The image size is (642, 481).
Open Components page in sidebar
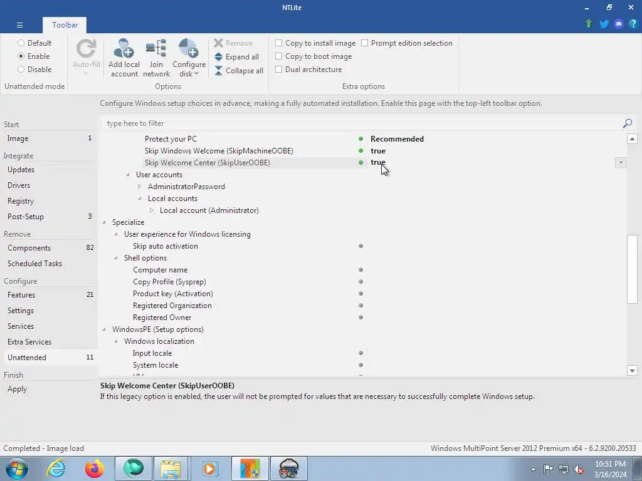50,248
